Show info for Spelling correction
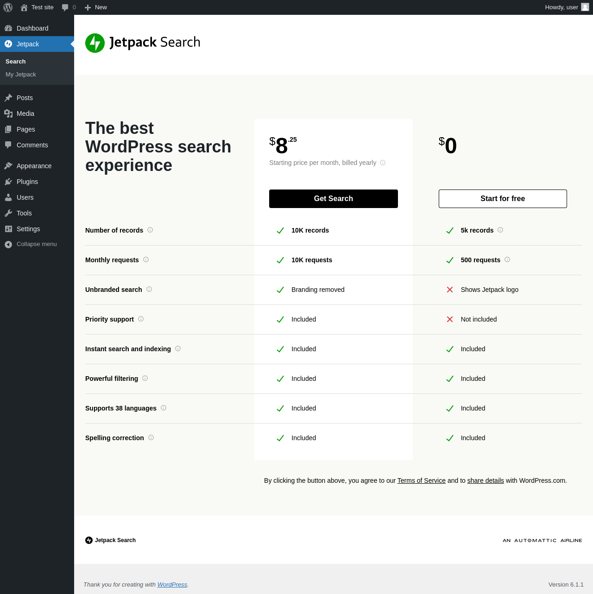This screenshot has height=594, width=593. pos(151,437)
